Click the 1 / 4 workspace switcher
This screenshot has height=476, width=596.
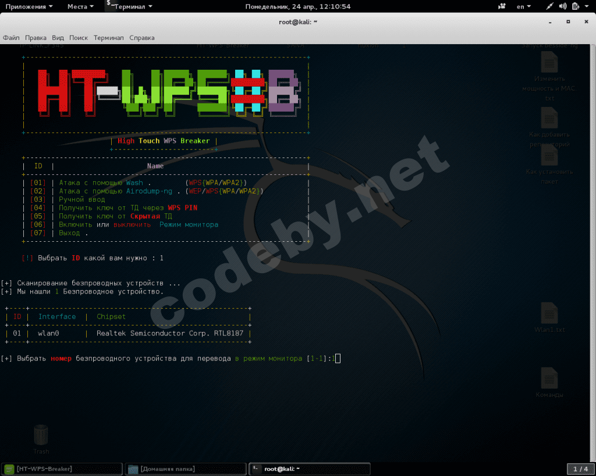pyautogui.click(x=580, y=469)
